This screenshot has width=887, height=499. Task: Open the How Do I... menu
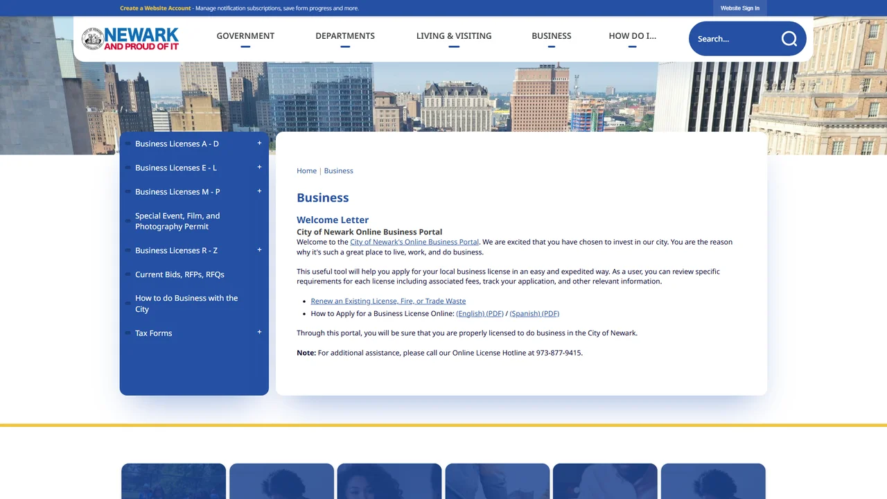[x=632, y=36]
